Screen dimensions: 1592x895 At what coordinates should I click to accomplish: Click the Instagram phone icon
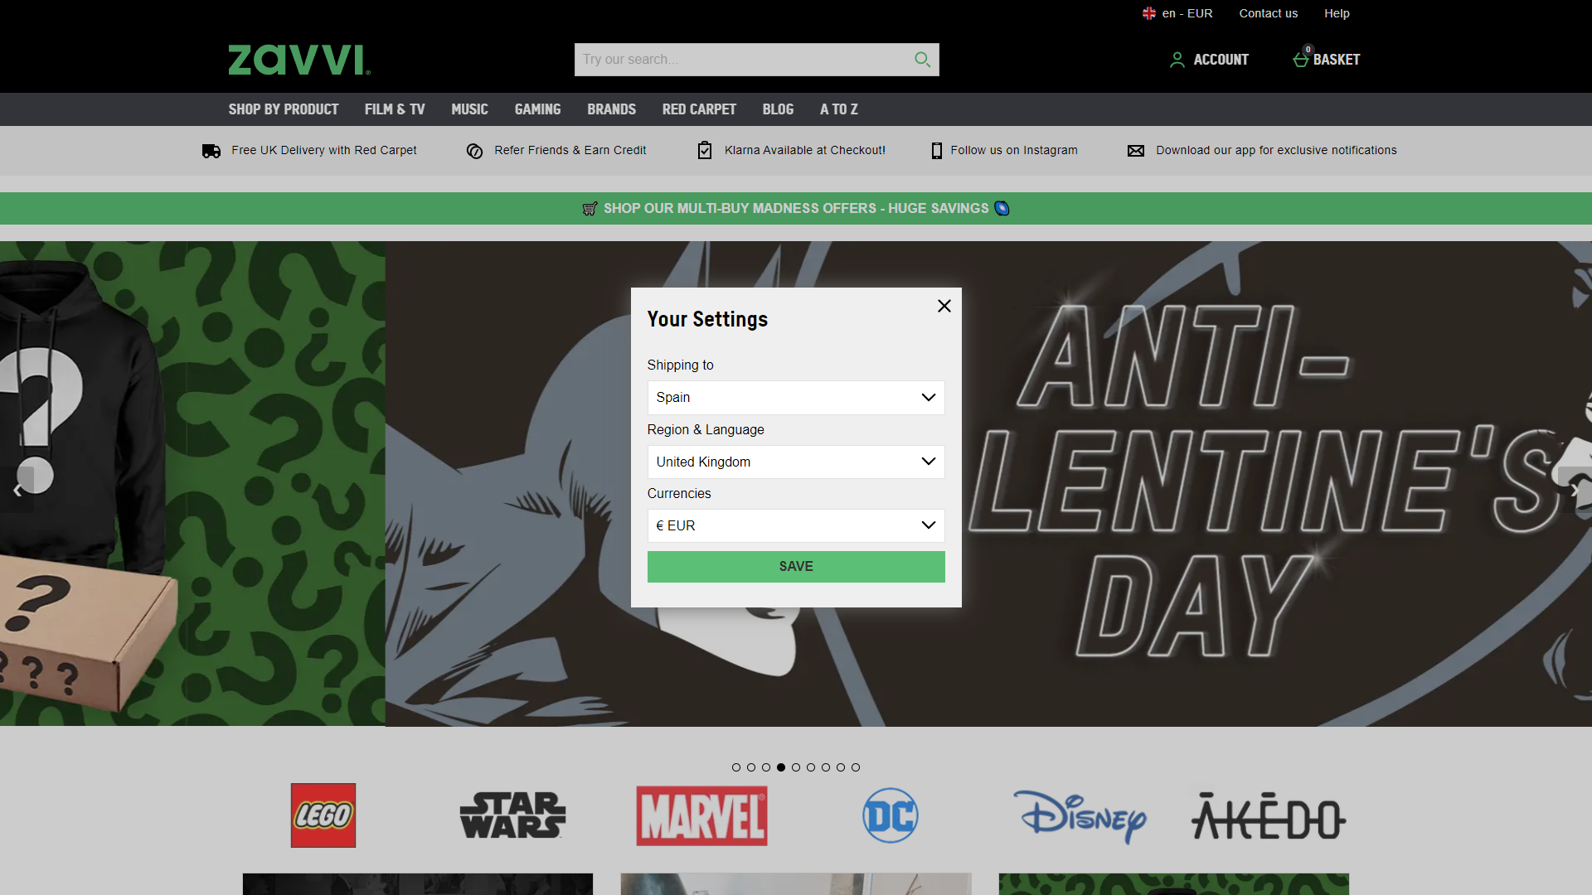tap(936, 151)
